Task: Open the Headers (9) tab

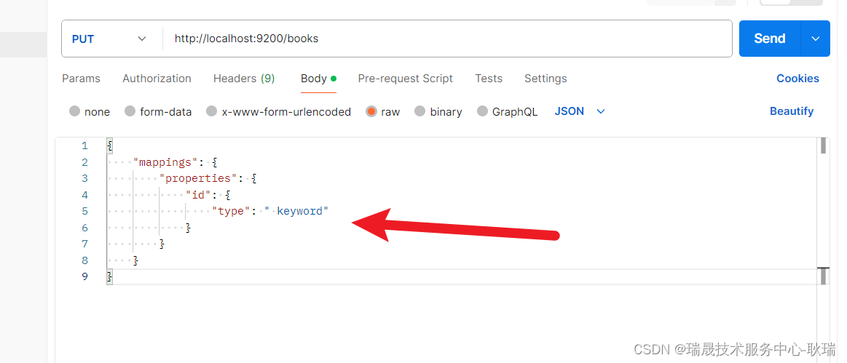Action: 244,79
